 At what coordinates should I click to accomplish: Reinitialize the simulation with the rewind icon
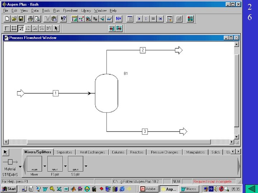[160, 19]
